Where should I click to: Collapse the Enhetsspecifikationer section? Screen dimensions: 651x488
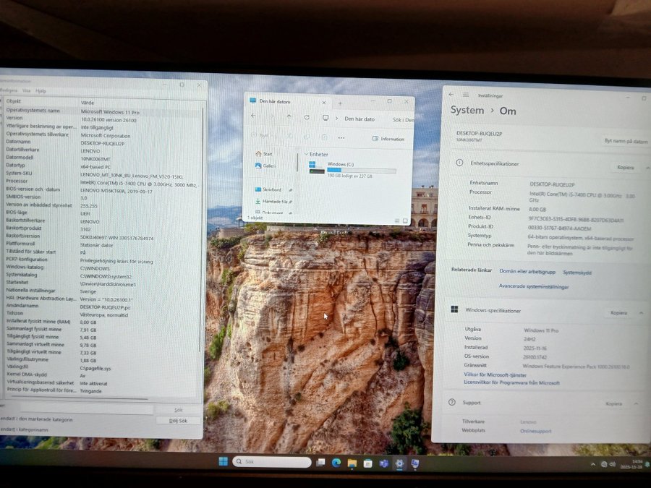point(641,167)
